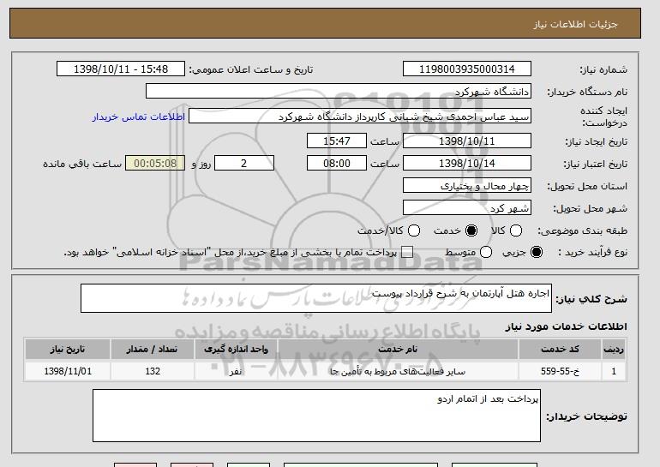The height and width of the screenshot is (467, 660).
Task: Click the نام خدمت column header
Action: 398,350
